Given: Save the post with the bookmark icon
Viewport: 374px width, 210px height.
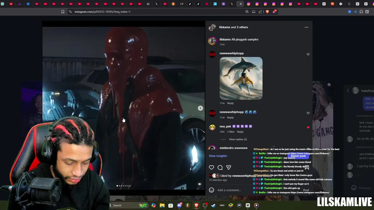Looking at the screenshot, I should pyautogui.click(x=307, y=167).
